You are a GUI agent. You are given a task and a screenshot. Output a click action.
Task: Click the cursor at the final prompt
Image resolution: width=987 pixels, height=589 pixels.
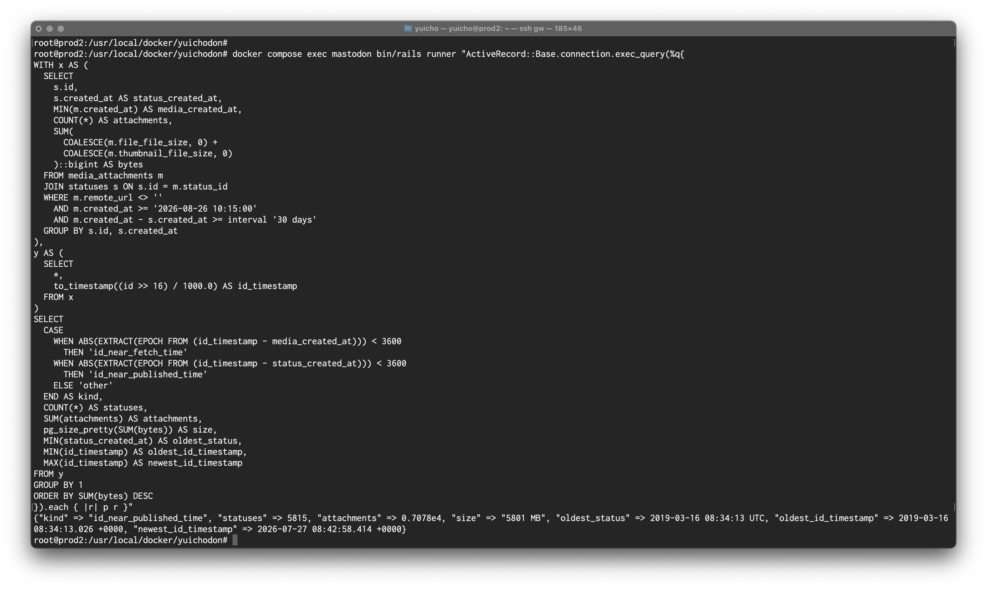[235, 540]
